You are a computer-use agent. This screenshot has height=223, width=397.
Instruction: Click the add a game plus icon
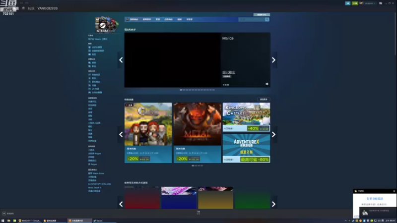(4, 214)
